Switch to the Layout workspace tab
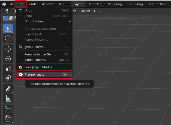This screenshot has width=171, height=125. click(79, 4)
